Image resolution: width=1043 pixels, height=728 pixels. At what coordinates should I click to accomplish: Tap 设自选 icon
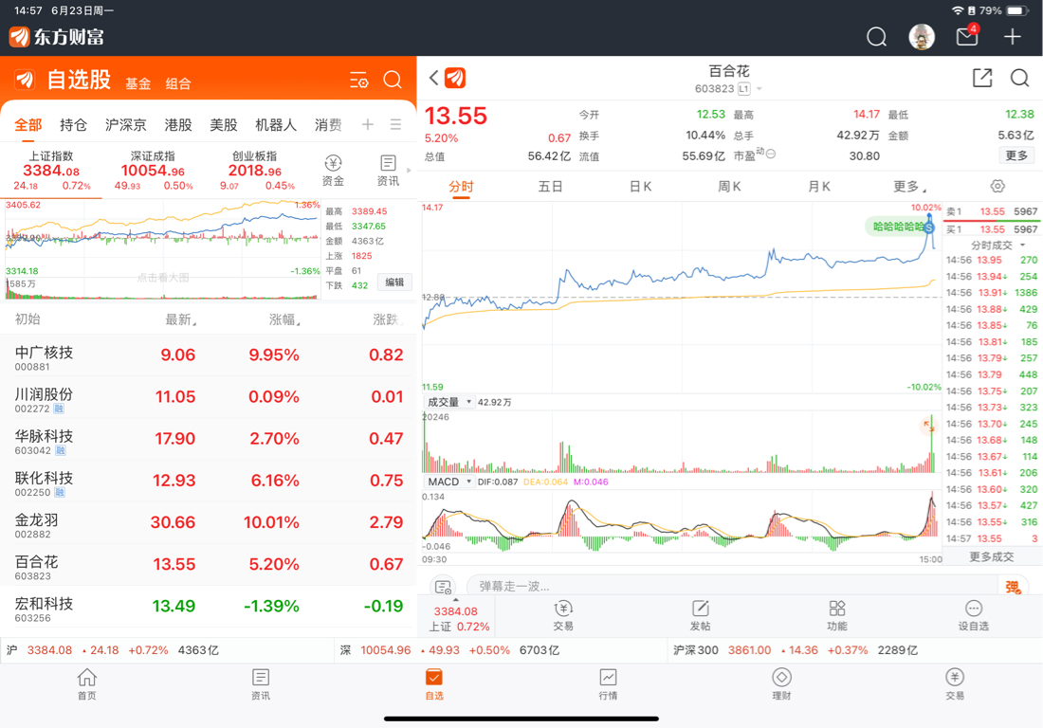973,615
